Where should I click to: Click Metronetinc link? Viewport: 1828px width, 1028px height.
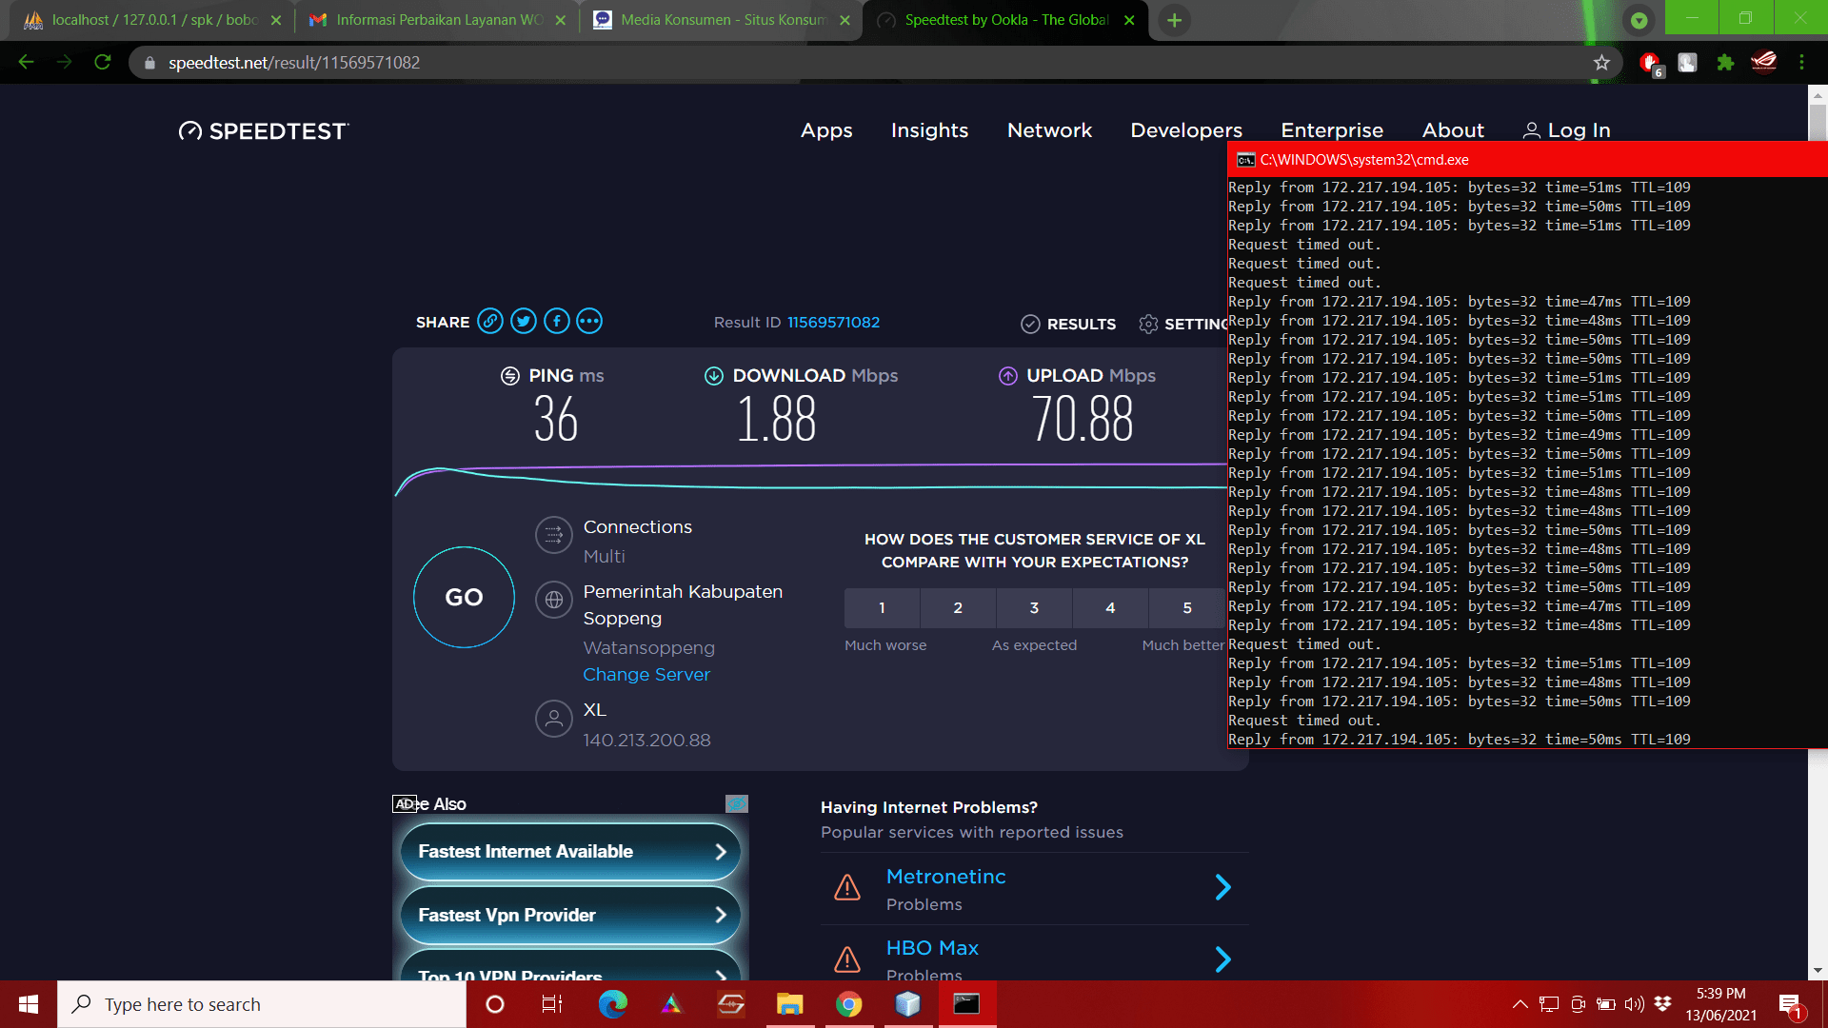[945, 877]
